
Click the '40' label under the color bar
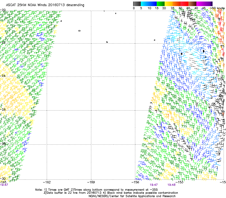(x=196, y=8)
